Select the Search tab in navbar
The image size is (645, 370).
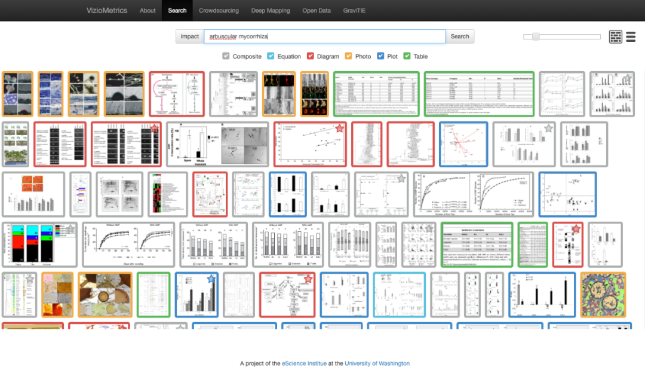coord(177,10)
